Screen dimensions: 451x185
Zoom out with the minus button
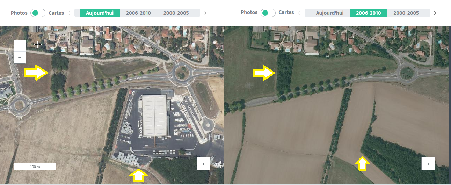click(x=20, y=57)
